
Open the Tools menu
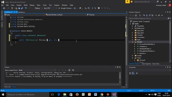coord(45,5)
